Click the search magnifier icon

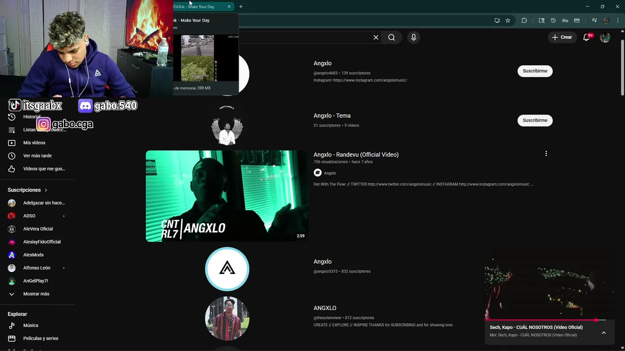pyautogui.click(x=392, y=38)
